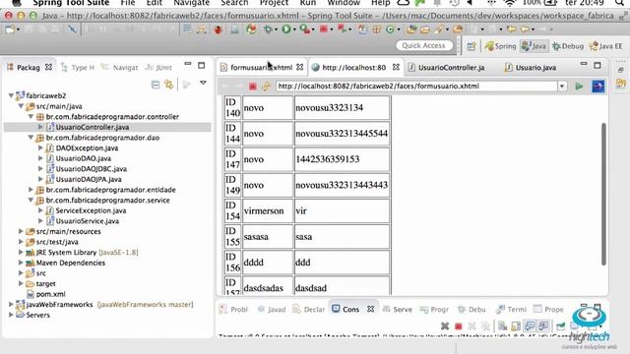Screen dimensions: 630x354
Task: Collapse the src/main/java folder
Action: 21,106
